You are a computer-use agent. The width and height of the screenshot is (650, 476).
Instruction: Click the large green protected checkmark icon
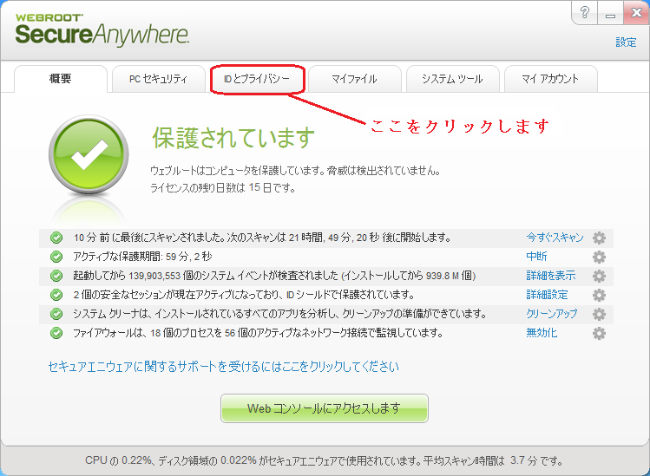tap(89, 154)
